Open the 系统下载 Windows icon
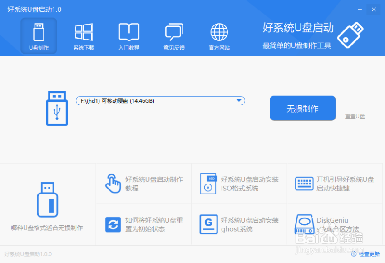 84,32
